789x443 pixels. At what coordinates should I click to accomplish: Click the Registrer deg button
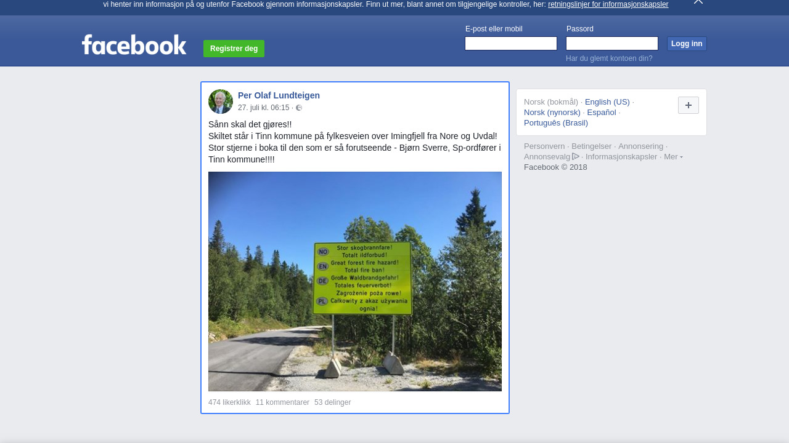pyautogui.click(x=234, y=49)
